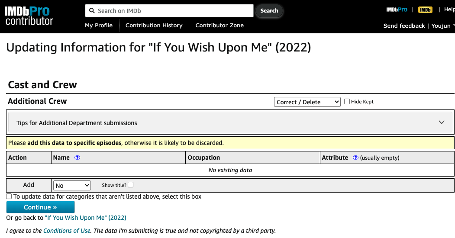Viewport: 455px width, 238px height.
Task: Open the Correct / Delete dropdown
Action: (307, 102)
